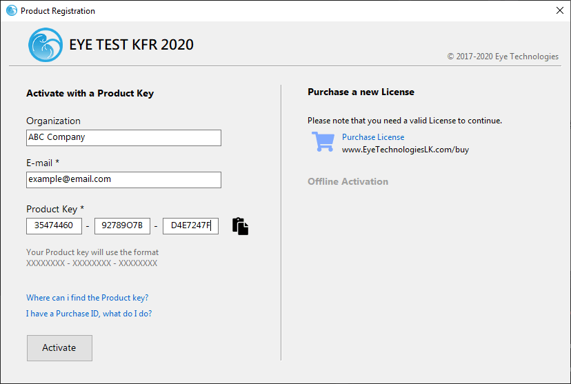Click the 'EYE TEST KFR 2020' title text
This screenshot has height=384, width=571.
(x=132, y=45)
